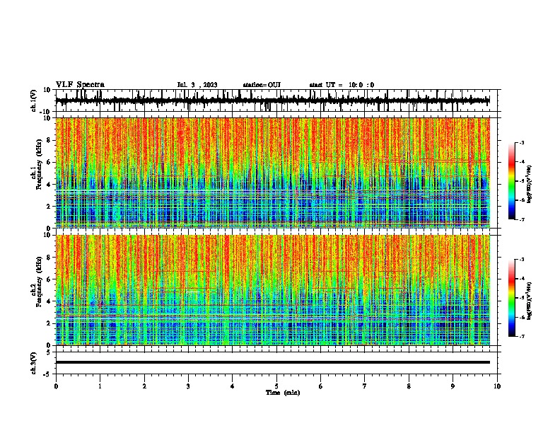Click inside the ch.2 frequency spectrogram
Screen dimensions: 560x433
[x=272, y=290]
